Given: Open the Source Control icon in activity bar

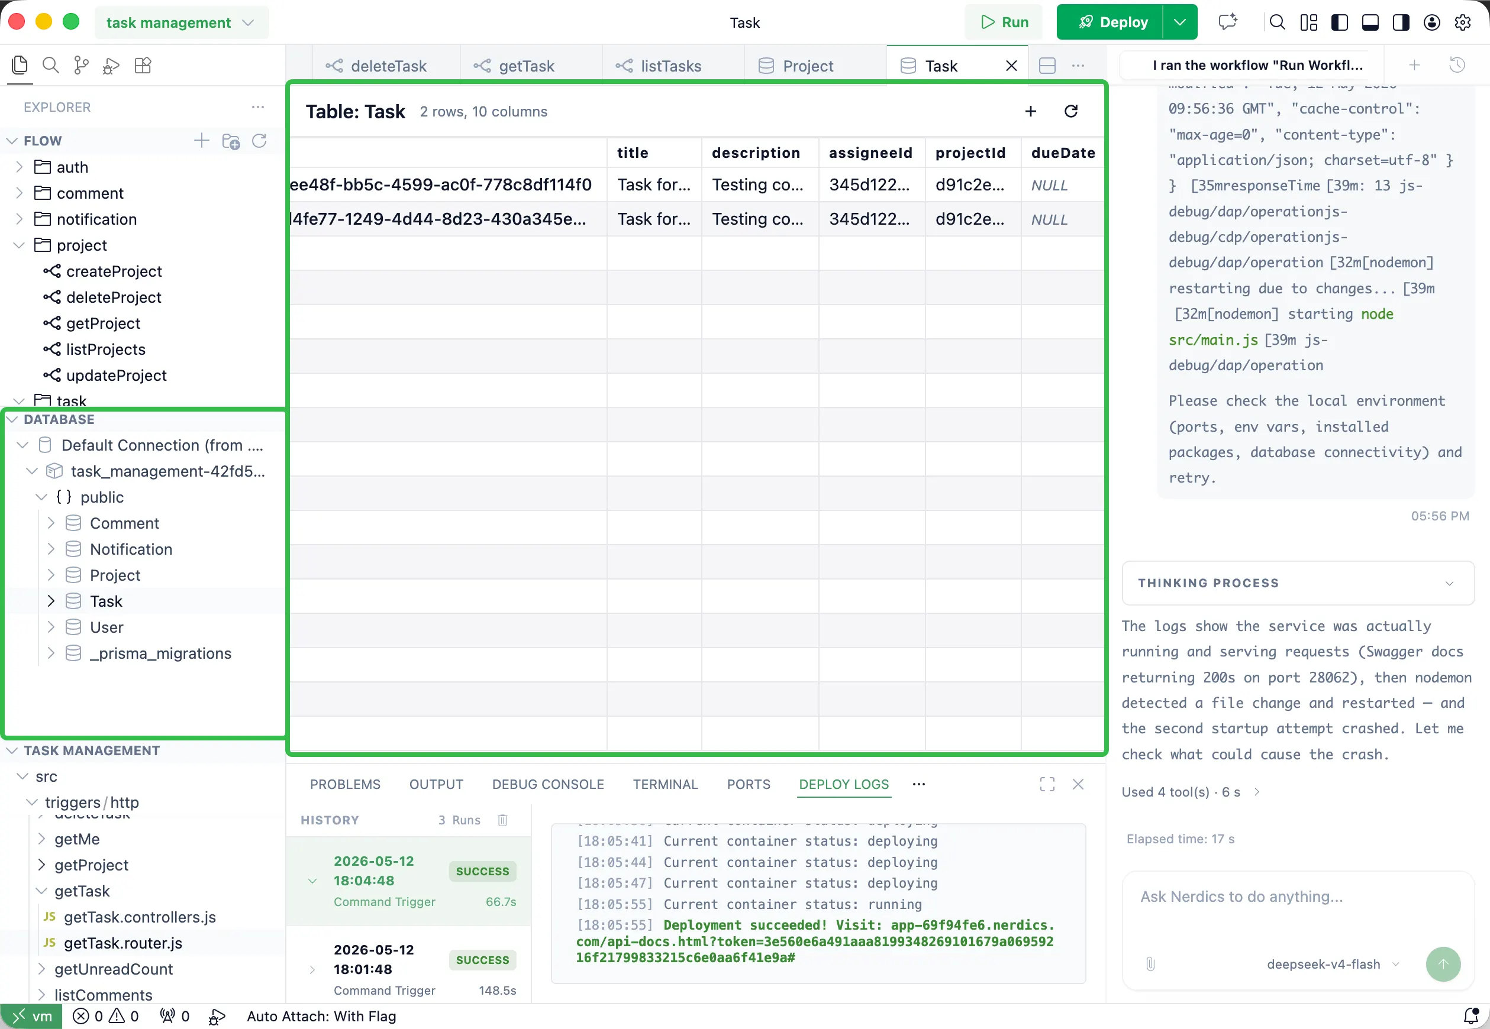Looking at the screenshot, I should click(81, 65).
